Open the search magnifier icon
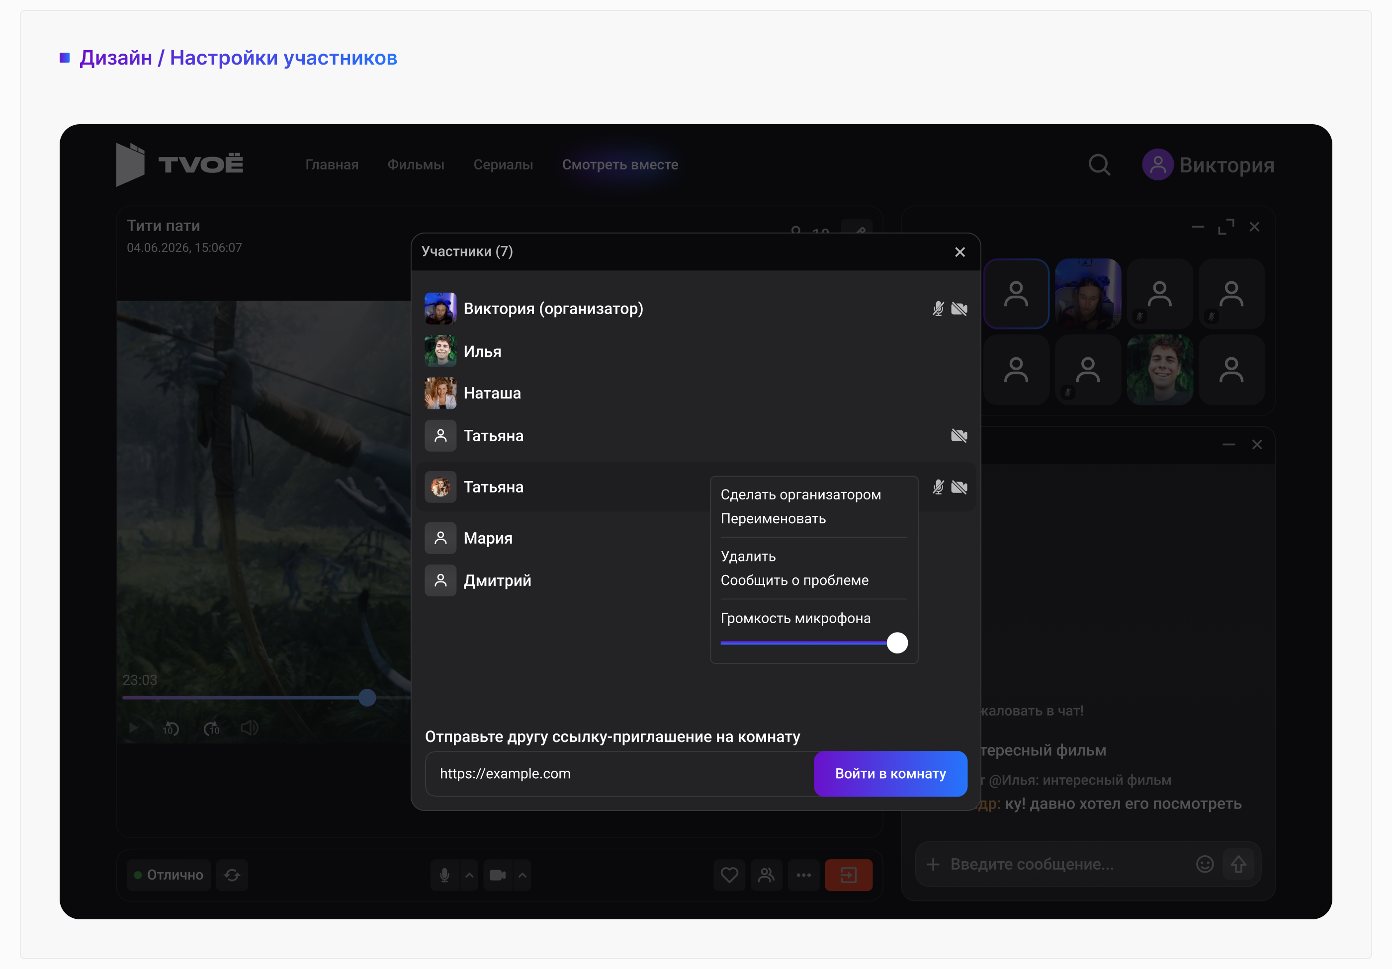The height and width of the screenshot is (969, 1392). pos(1099,165)
